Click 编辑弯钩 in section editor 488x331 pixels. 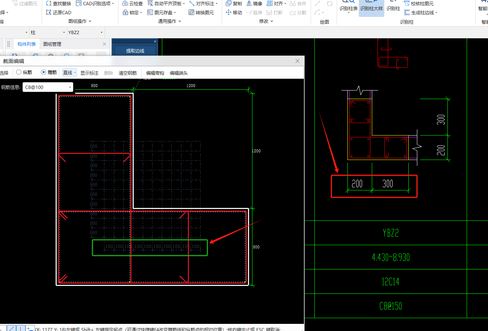click(x=155, y=73)
